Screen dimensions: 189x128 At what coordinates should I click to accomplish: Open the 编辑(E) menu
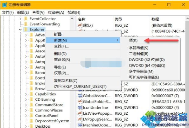pyautogui.click(x=23, y=12)
